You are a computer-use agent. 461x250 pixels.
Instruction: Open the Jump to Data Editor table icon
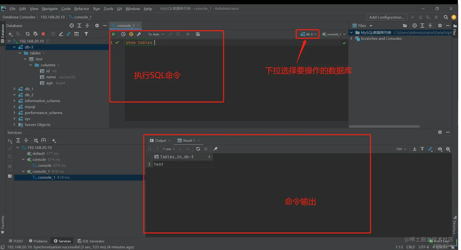click(x=52, y=34)
